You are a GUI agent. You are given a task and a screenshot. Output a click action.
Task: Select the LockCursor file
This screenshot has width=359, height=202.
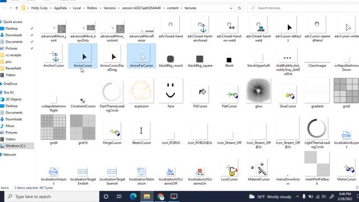pos(229,170)
